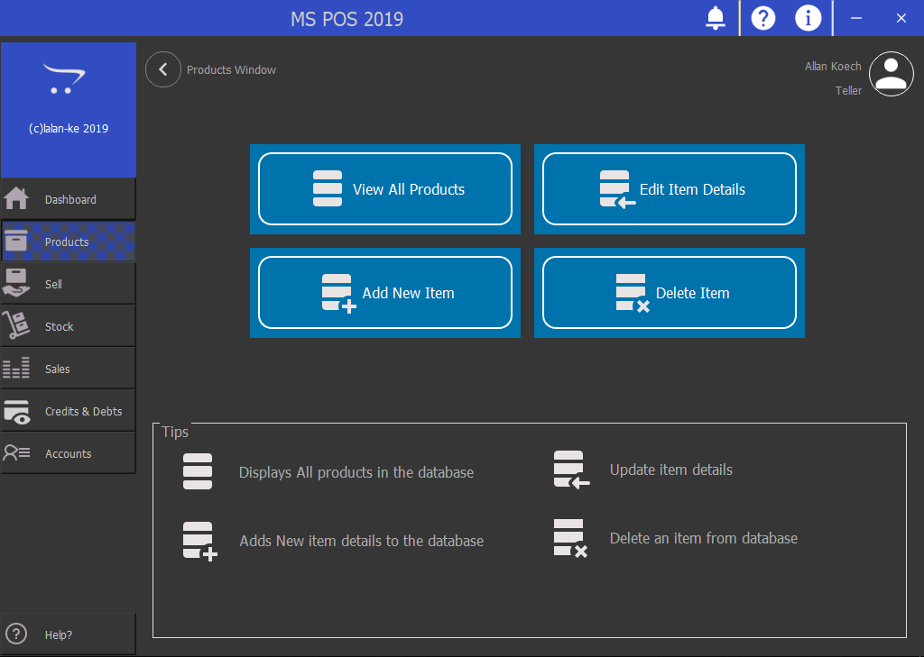Open the Dashboard from the sidebar
Image resolution: width=924 pixels, height=657 pixels.
coord(69,198)
